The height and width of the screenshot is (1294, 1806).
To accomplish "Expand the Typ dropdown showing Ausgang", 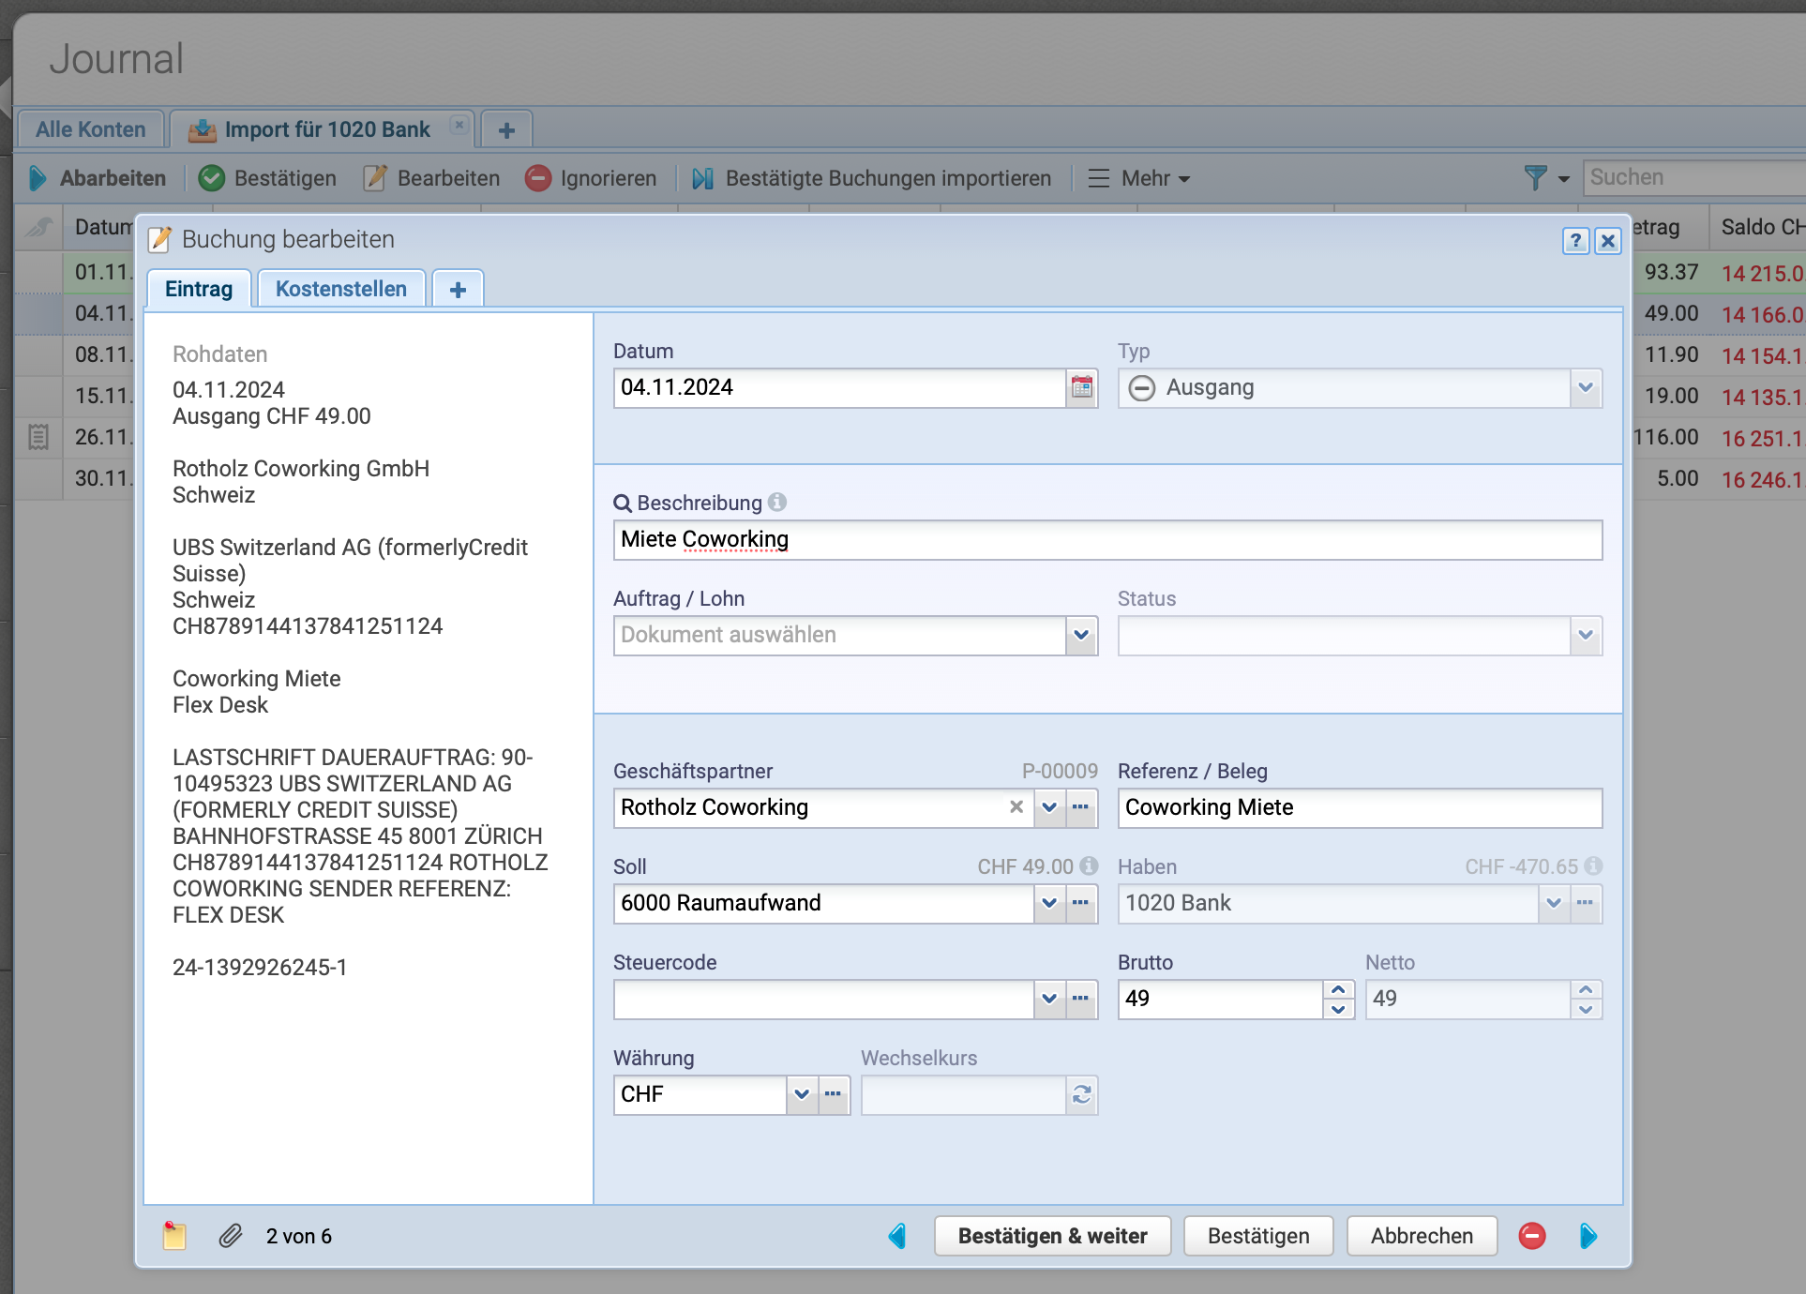I will tap(1586, 387).
